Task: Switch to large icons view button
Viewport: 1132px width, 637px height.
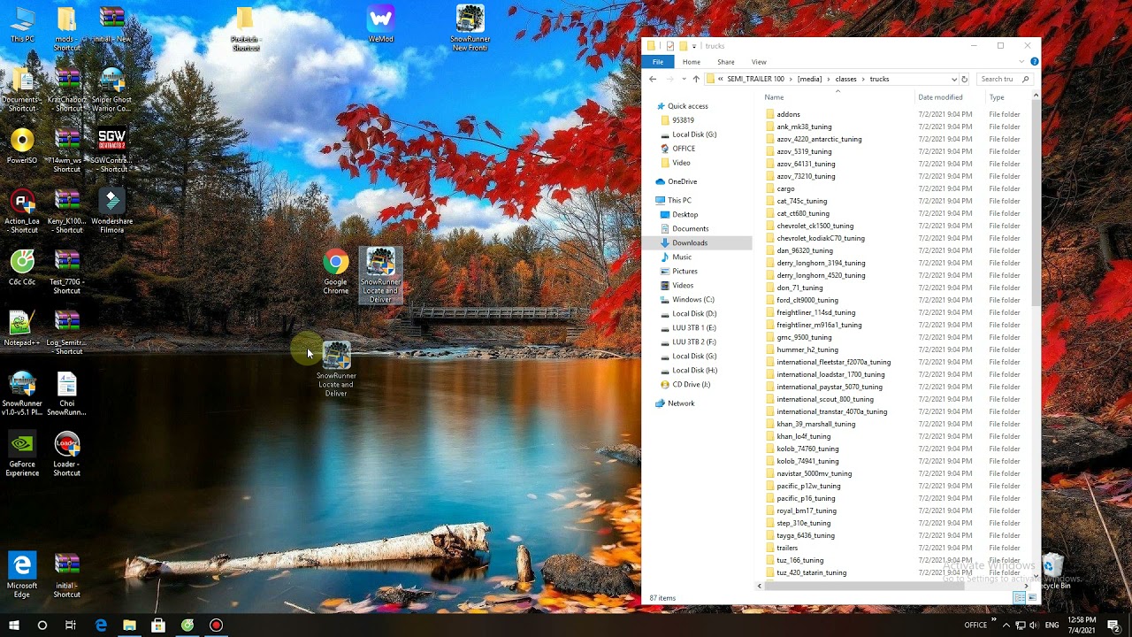Action: pos(1032,598)
